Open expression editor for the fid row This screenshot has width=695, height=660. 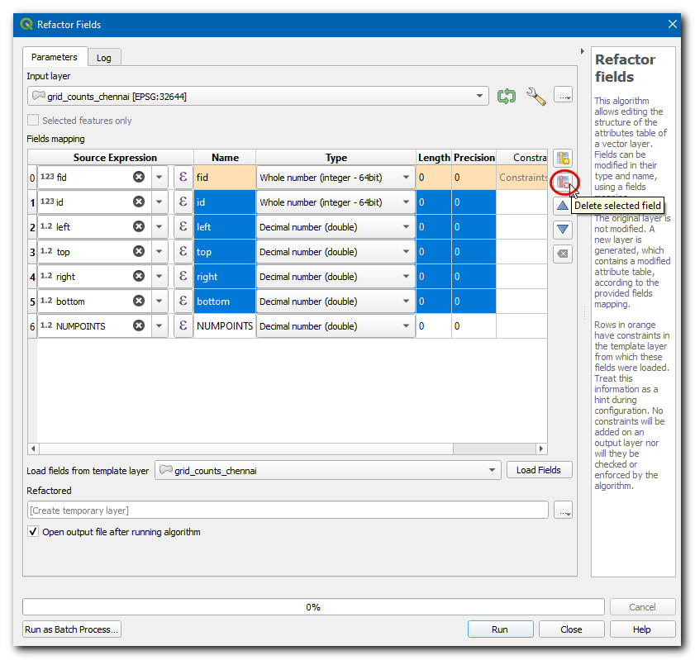183,178
